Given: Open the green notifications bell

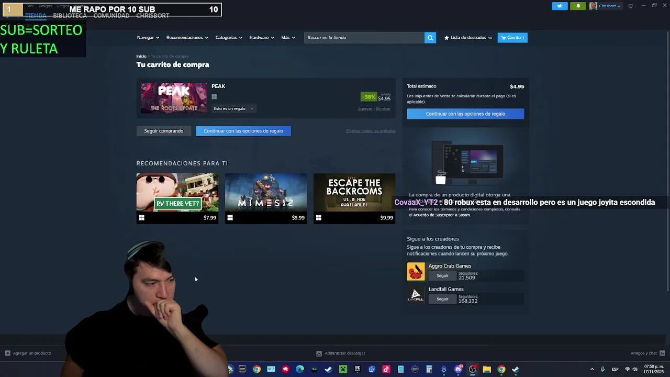Looking at the screenshot, I should point(578,6).
